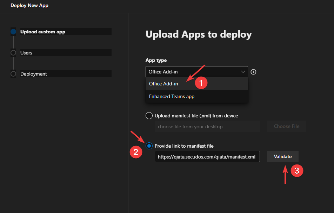
Task: Click the filled blue radio circle for manifest link
Action: point(149,145)
